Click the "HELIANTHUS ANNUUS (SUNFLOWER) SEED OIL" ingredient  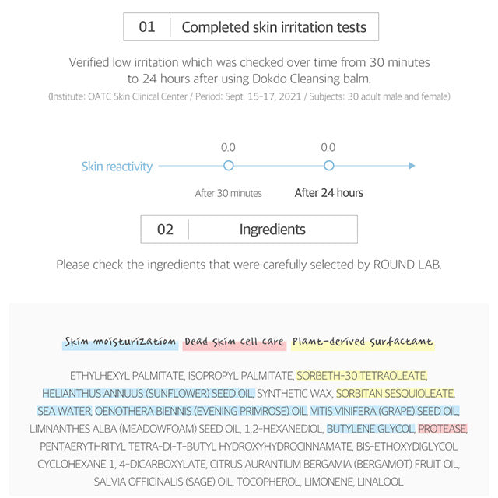pyautogui.click(x=148, y=392)
